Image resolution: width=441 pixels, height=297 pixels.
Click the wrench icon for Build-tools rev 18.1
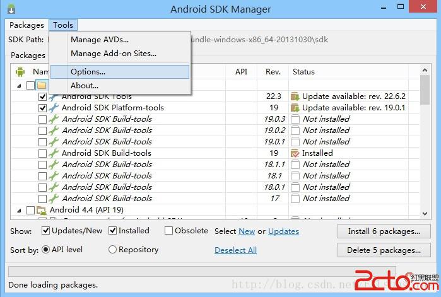54,176
